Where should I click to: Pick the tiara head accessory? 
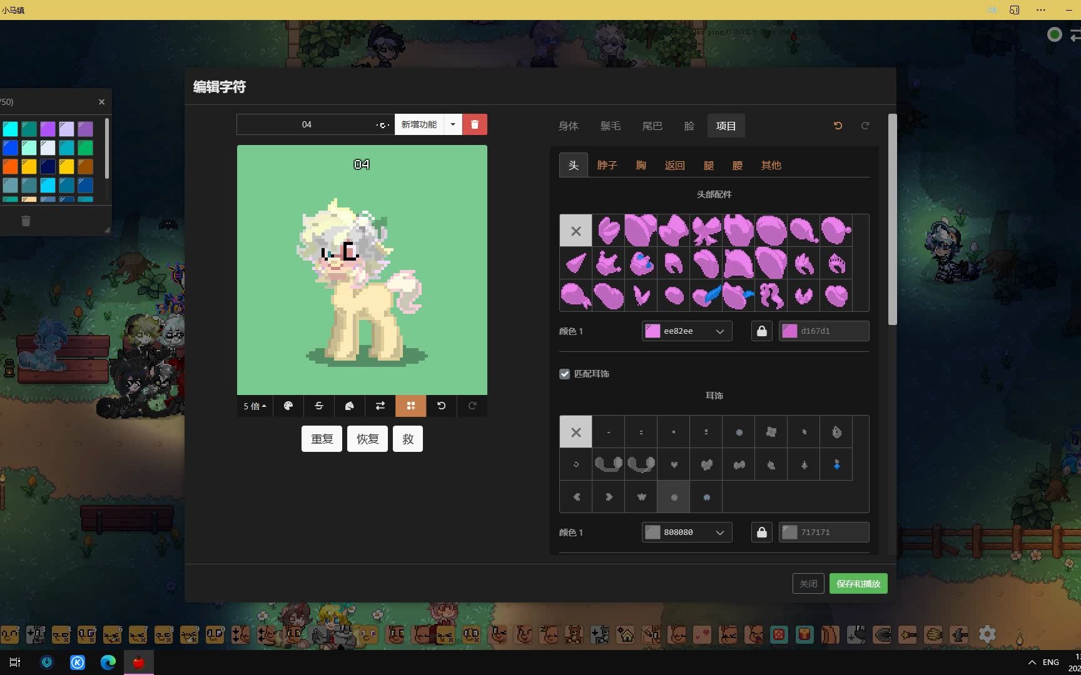tap(836, 263)
